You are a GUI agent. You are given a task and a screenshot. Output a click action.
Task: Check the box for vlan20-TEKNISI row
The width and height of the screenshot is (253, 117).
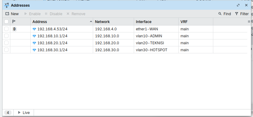tap(6, 43)
